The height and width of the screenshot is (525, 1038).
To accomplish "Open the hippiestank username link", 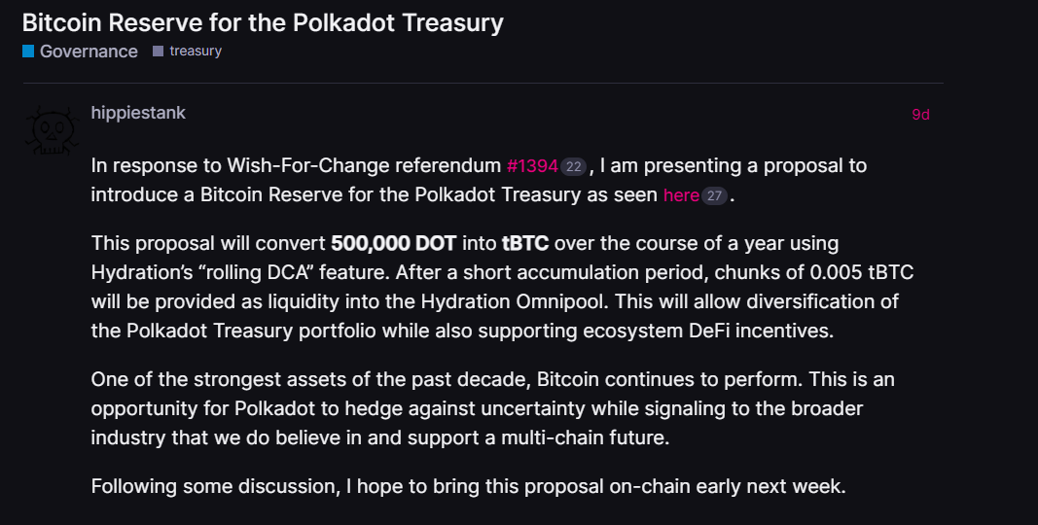I will point(138,113).
